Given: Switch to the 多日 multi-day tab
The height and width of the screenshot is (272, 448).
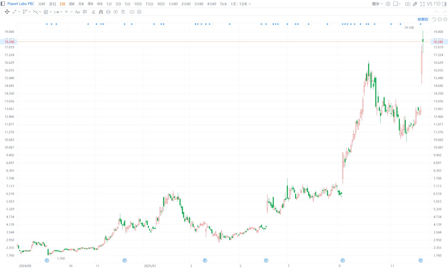Looking at the screenshot, I should 53,4.
